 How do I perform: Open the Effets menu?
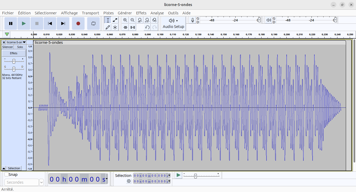point(141,13)
